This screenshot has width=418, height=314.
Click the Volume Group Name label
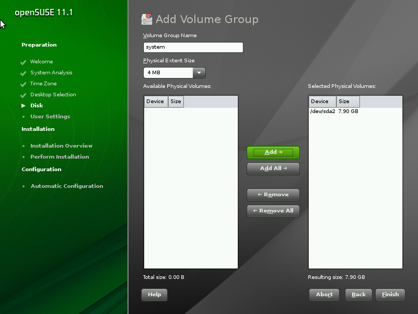pyautogui.click(x=170, y=36)
